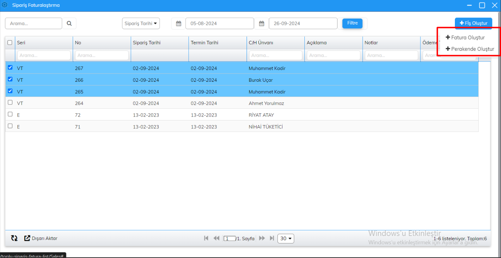The height and width of the screenshot is (258, 501).
Task: Click the Filtre button
Action: 352,23
